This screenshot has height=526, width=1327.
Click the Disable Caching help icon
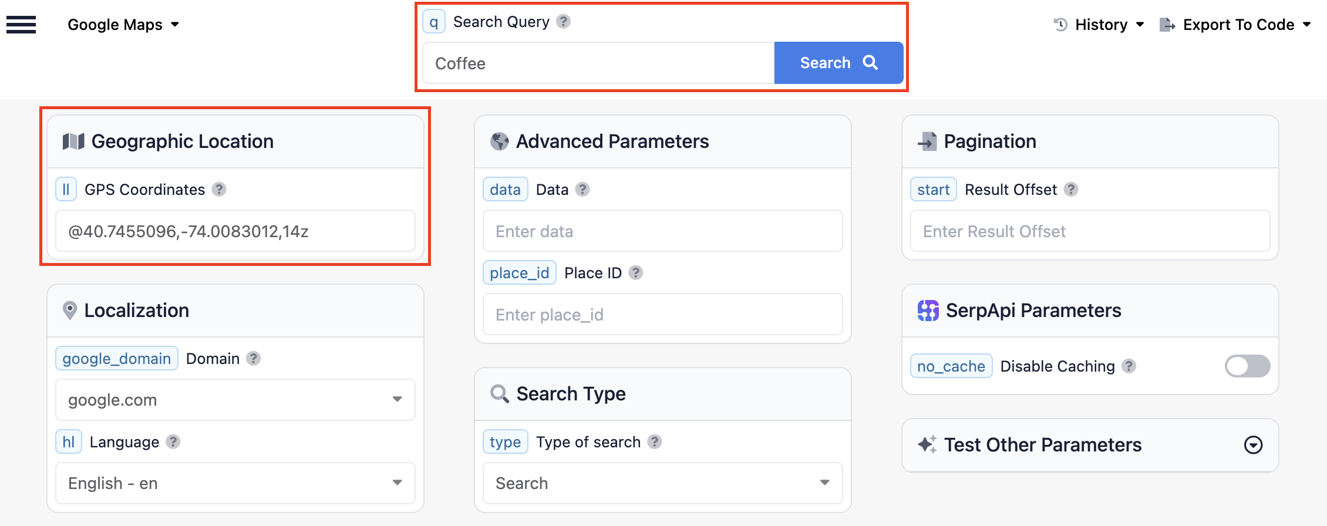[1129, 366]
